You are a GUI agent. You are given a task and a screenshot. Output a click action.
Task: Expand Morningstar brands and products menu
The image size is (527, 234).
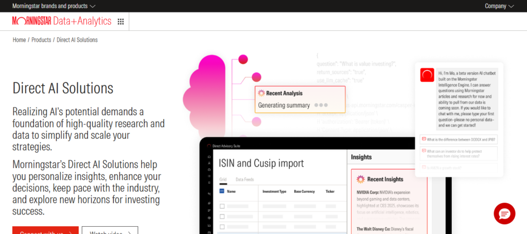54,6
